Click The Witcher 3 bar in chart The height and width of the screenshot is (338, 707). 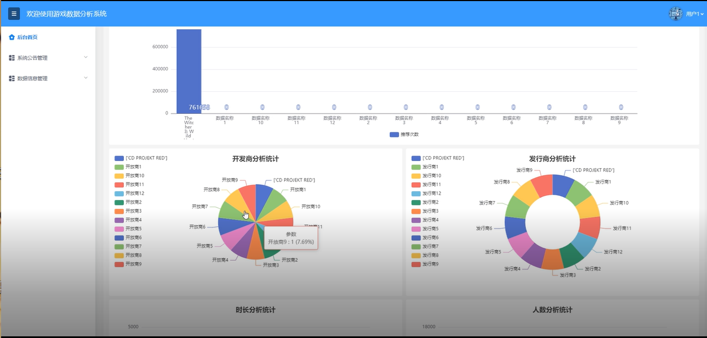(189, 66)
